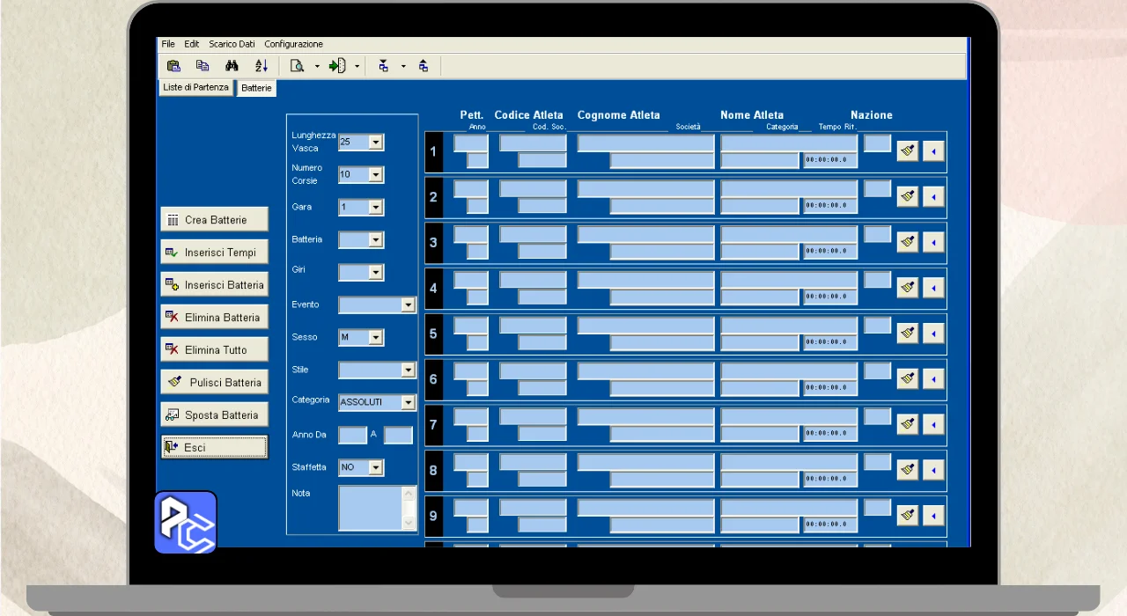Open the binoculars find tool
Image resolution: width=1127 pixels, height=616 pixels.
pyautogui.click(x=232, y=66)
